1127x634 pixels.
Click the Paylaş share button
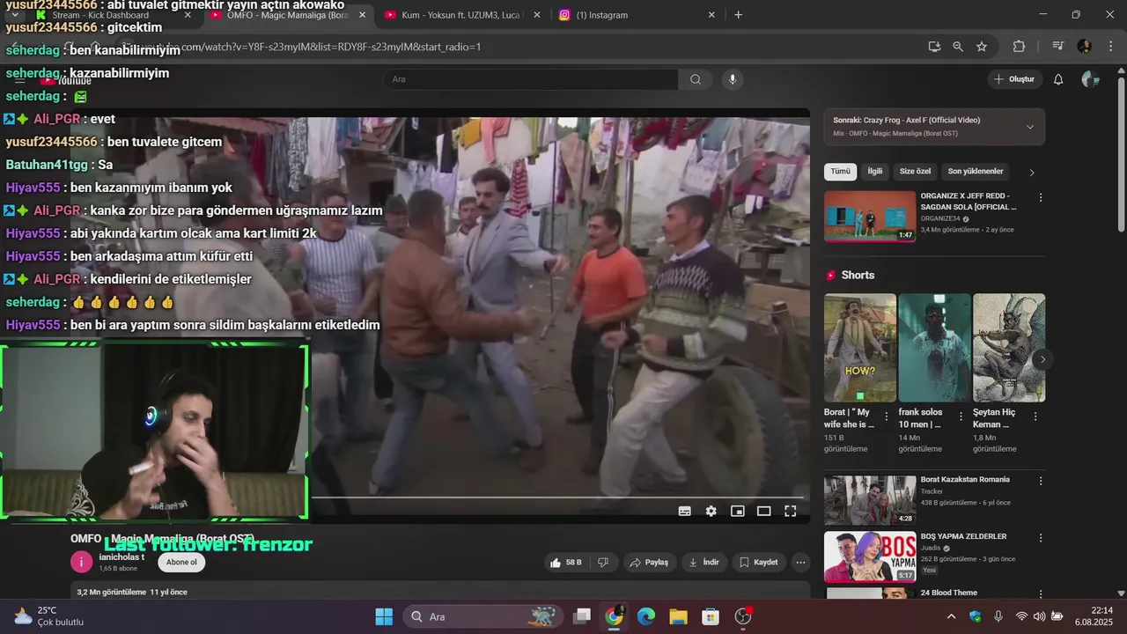point(648,562)
